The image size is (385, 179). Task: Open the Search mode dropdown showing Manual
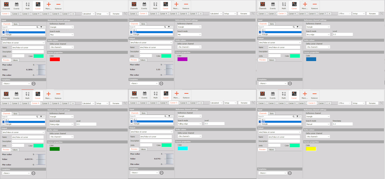click(318, 124)
